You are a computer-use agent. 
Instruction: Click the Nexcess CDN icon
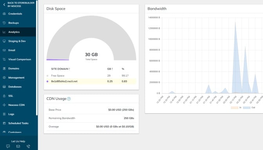4,105
